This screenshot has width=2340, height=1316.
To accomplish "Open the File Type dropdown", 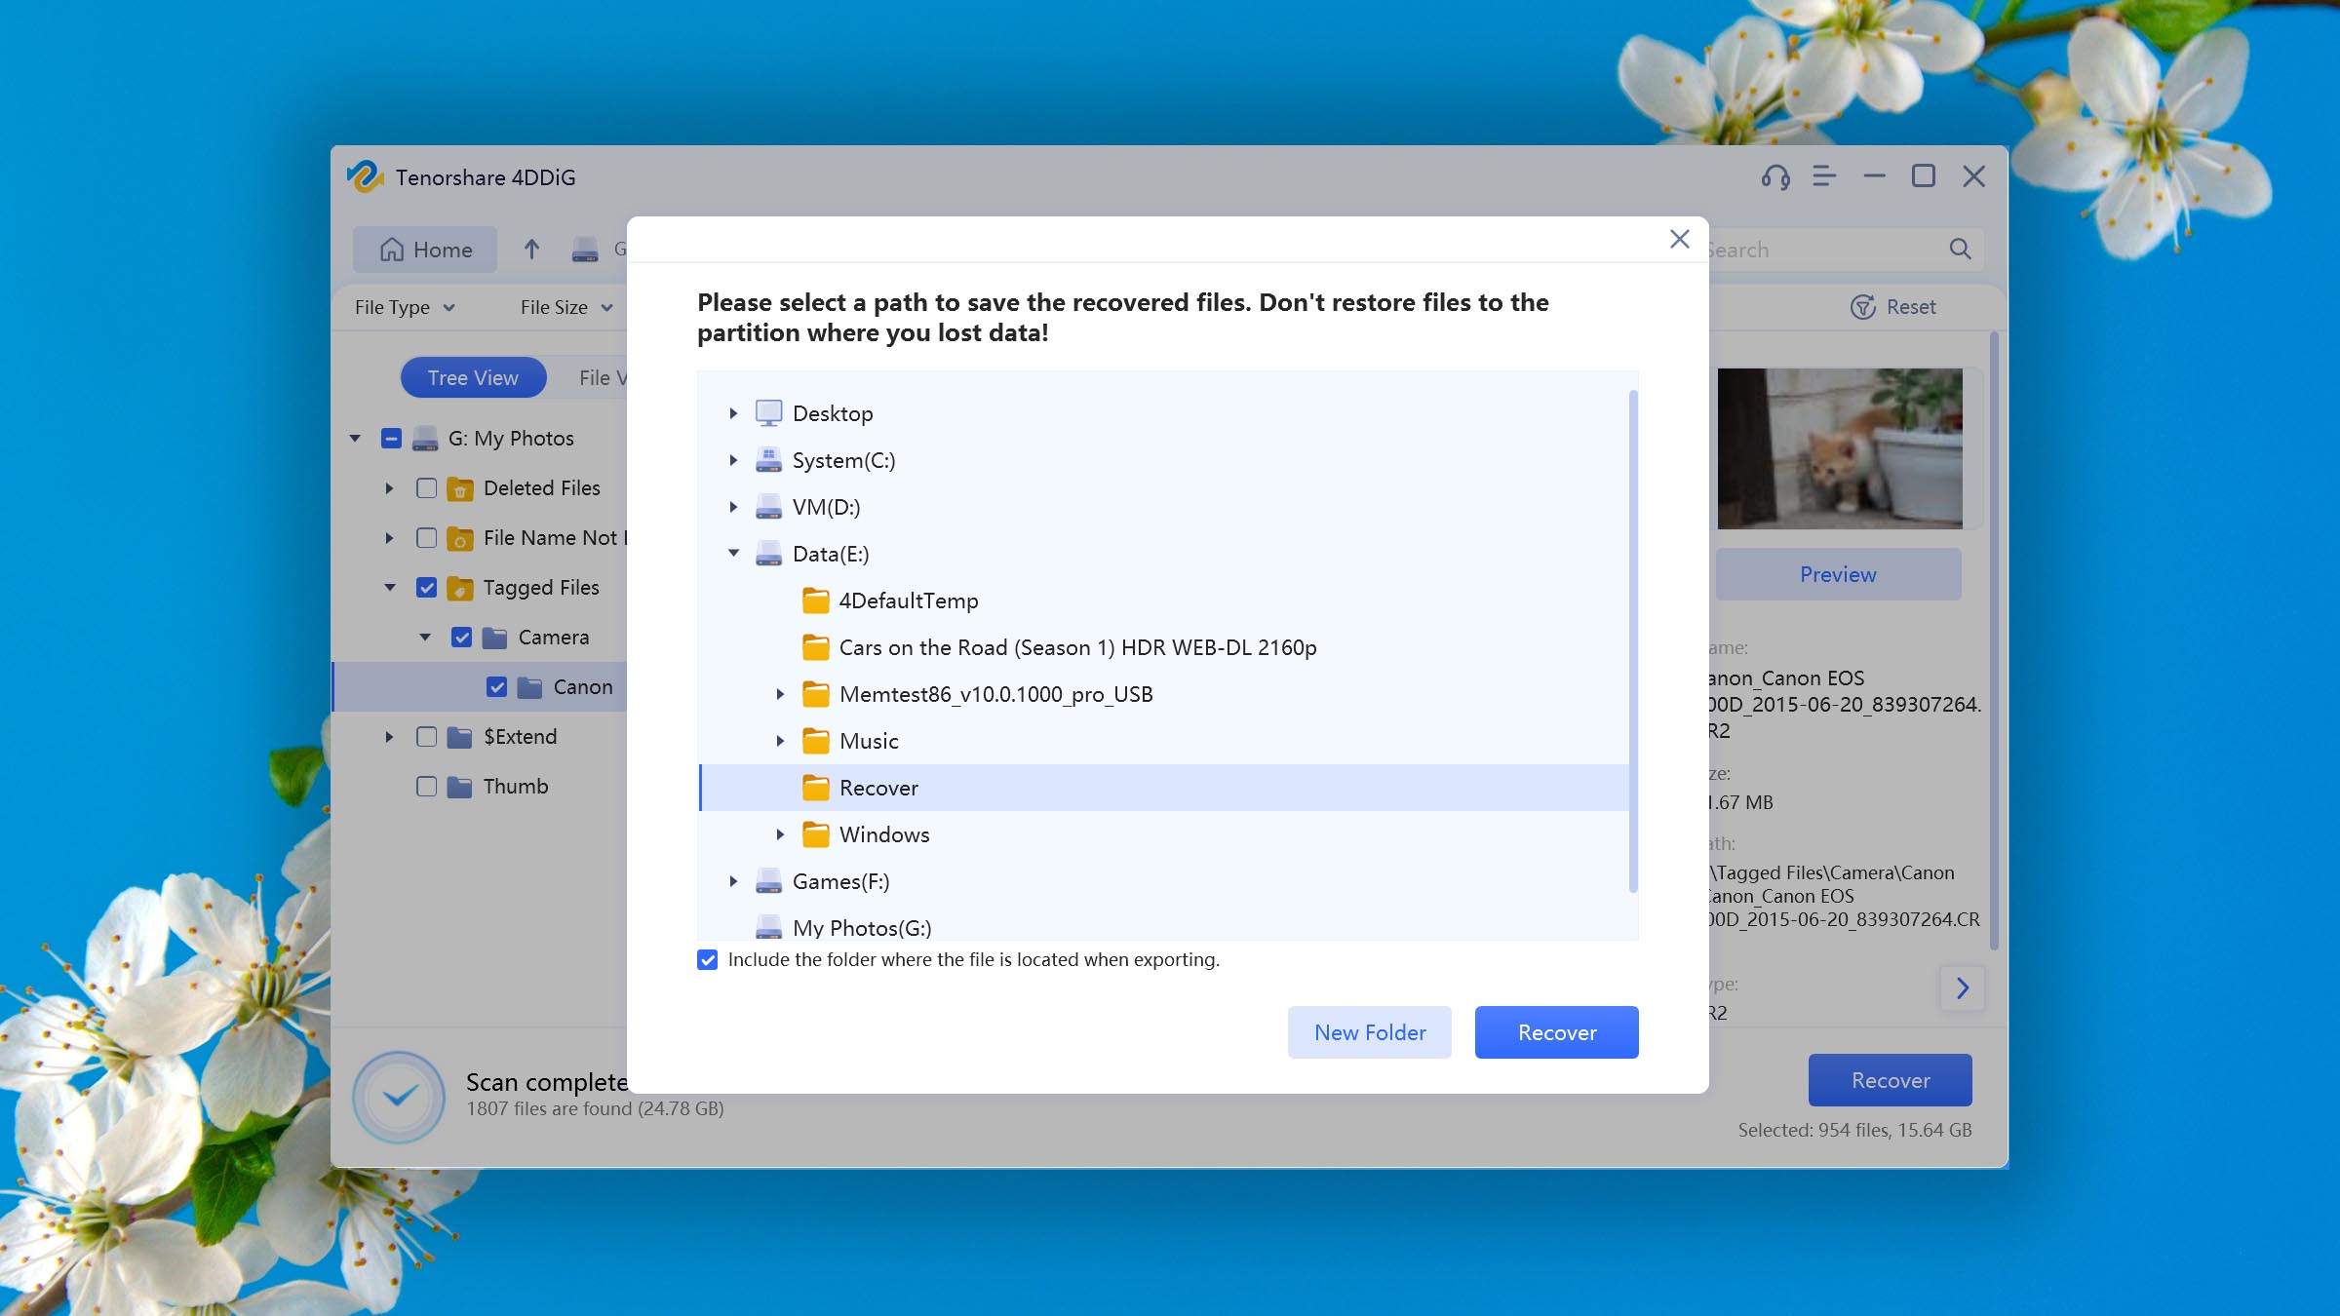I will coord(405,307).
